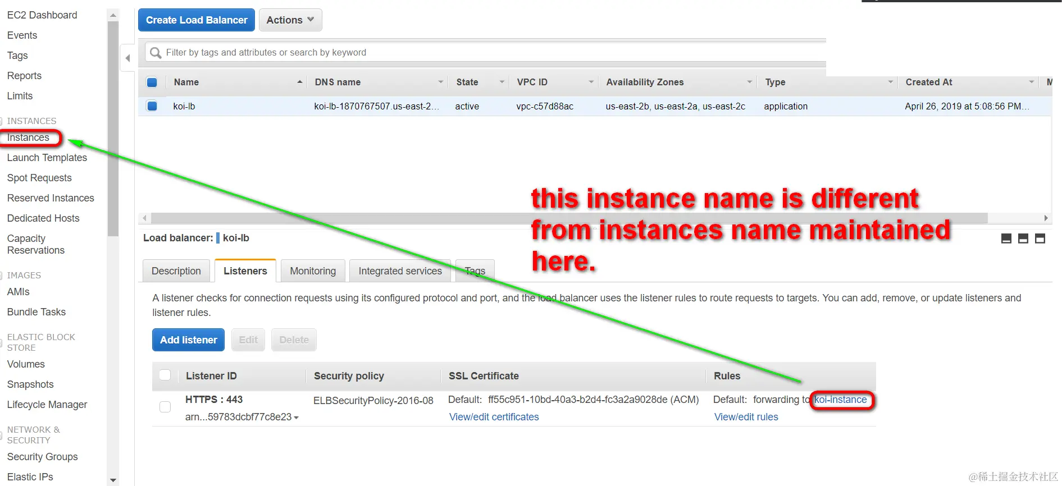The width and height of the screenshot is (1062, 486).
Task: Click the horizontal table scrollbar thumb
Action: [569, 218]
